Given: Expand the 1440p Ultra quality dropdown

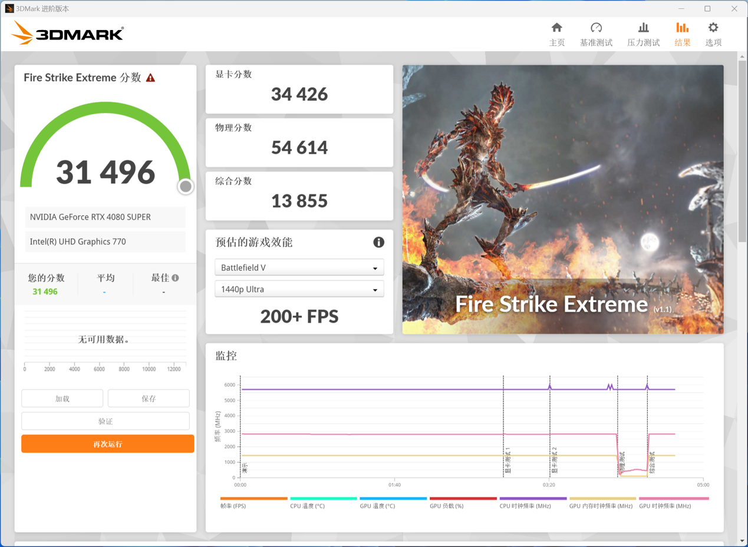Looking at the screenshot, I should click(299, 289).
